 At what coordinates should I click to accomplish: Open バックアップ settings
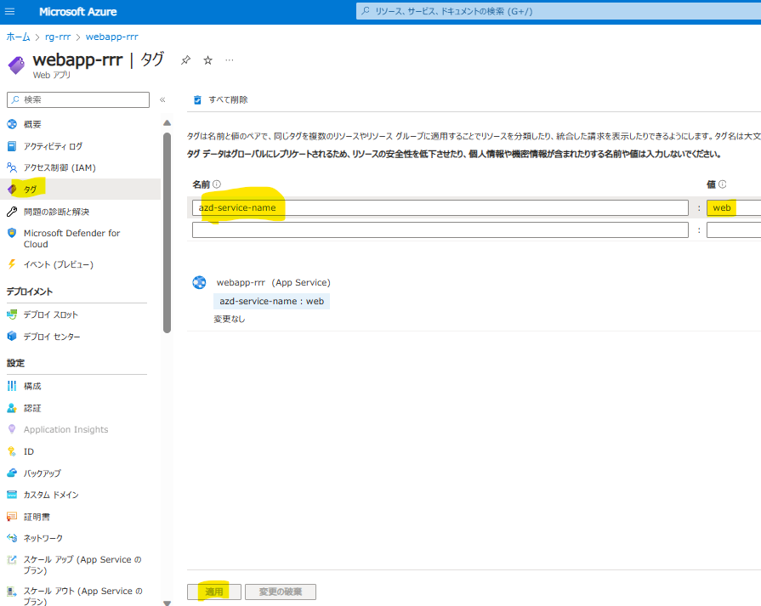[48, 473]
